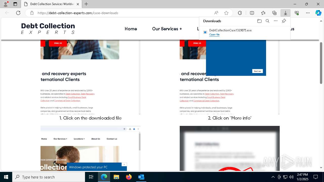Image resolution: width=324 pixels, height=182 pixels.
Task: Open the step 1 instruction screenshot
Action: (x=90, y=77)
